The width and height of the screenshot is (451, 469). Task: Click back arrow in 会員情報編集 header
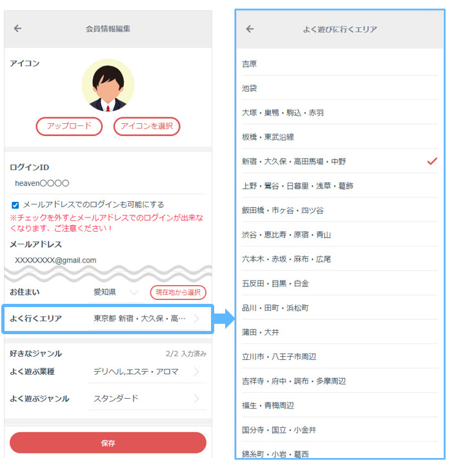coord(17,28)
